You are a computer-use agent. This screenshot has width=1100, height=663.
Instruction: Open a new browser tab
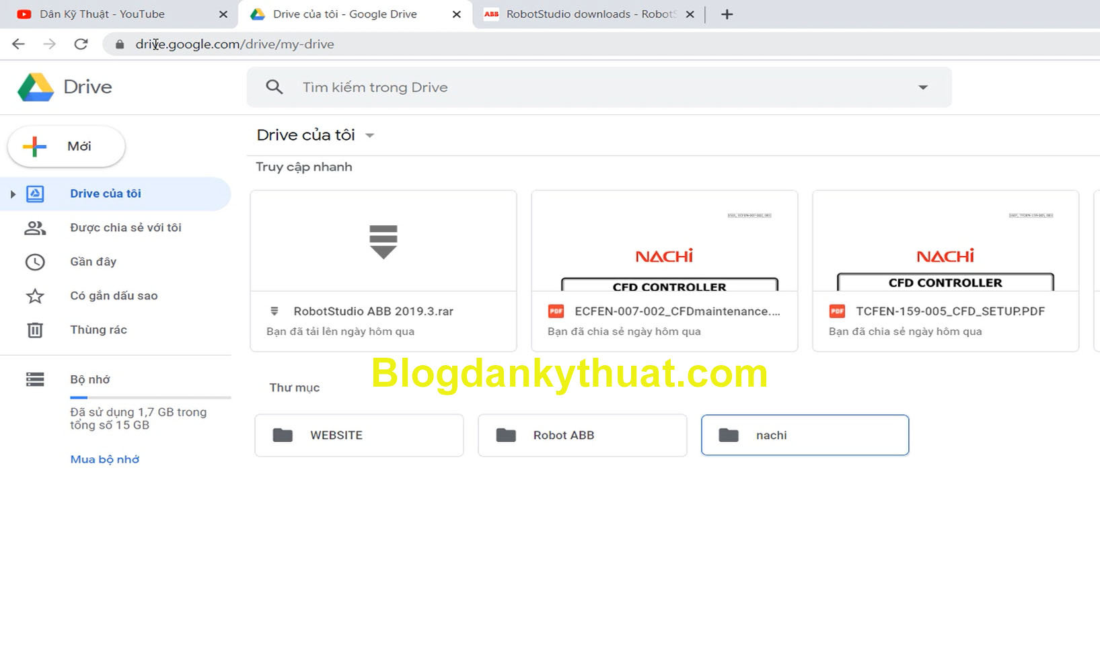(x=727, y=14)
